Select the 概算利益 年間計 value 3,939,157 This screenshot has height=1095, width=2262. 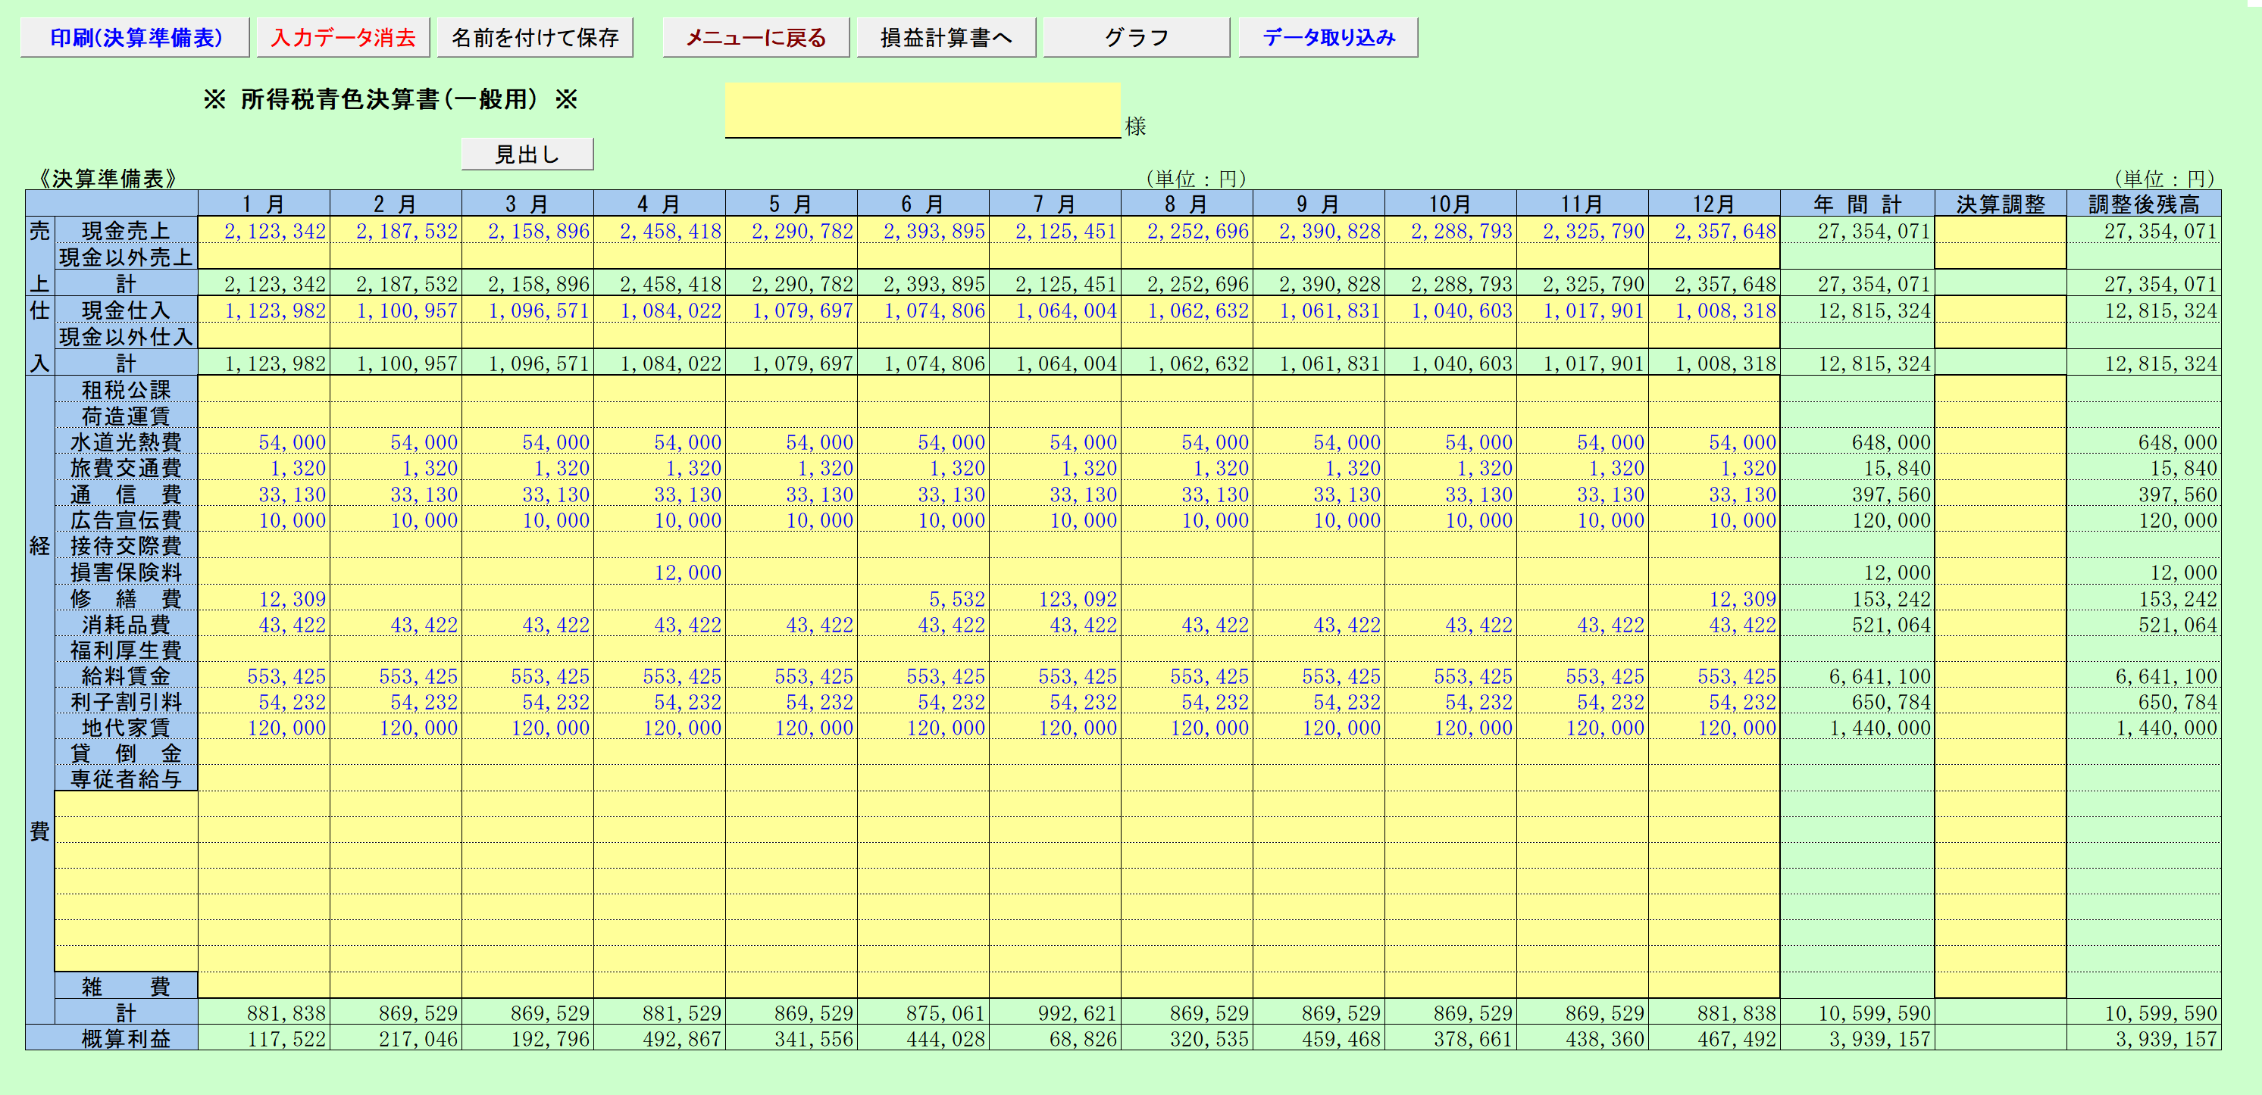click(1857, 1038)
